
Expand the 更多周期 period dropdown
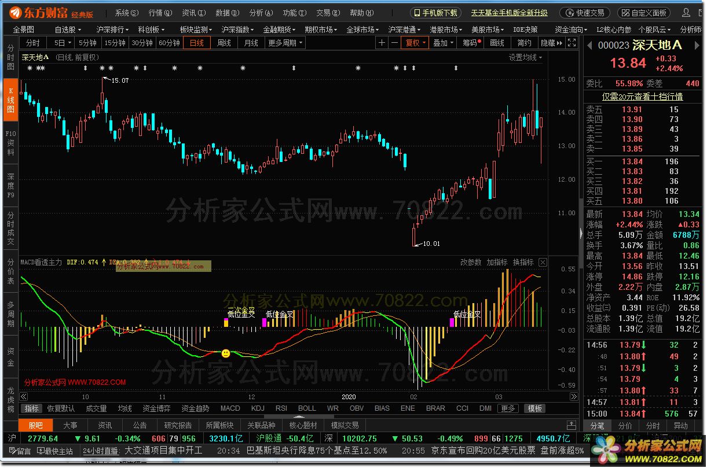coord(285,43)
